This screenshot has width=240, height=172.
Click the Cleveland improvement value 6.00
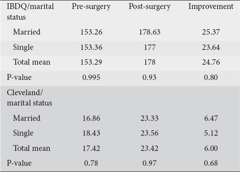tap(211, 148)
